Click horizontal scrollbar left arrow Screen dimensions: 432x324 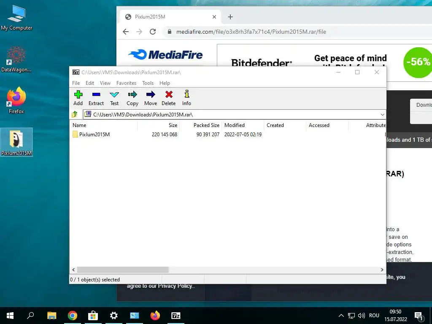click(x=73, y=270)
